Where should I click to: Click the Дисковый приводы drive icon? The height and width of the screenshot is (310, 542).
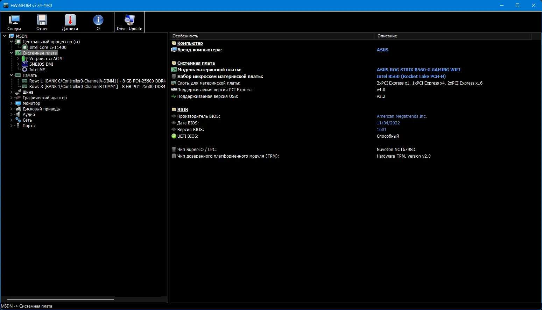18,109
